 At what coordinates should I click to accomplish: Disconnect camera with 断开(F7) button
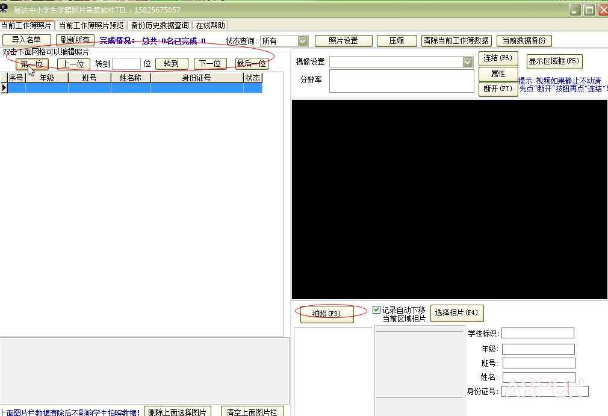pyautogui.click(x=498, y=88)
